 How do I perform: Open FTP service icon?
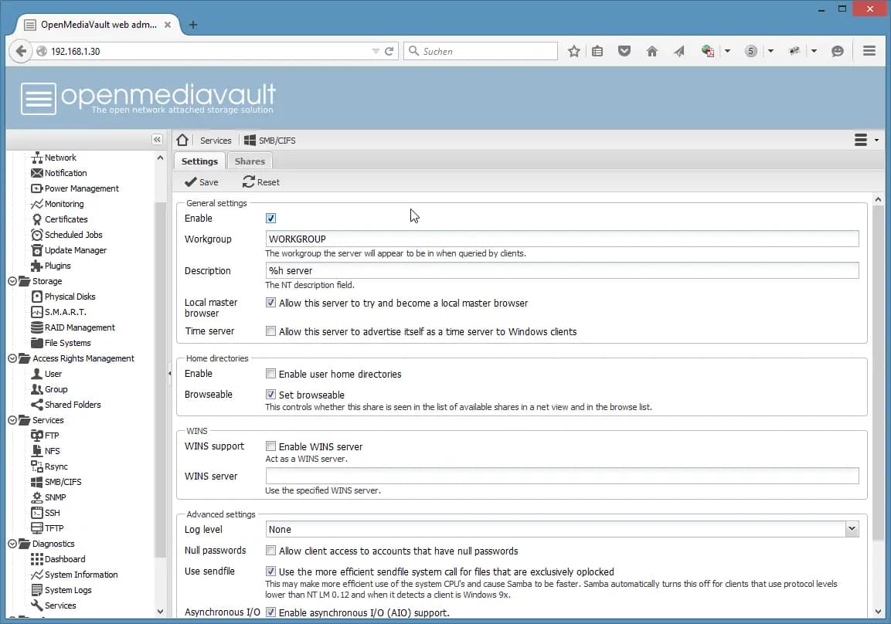37,435
